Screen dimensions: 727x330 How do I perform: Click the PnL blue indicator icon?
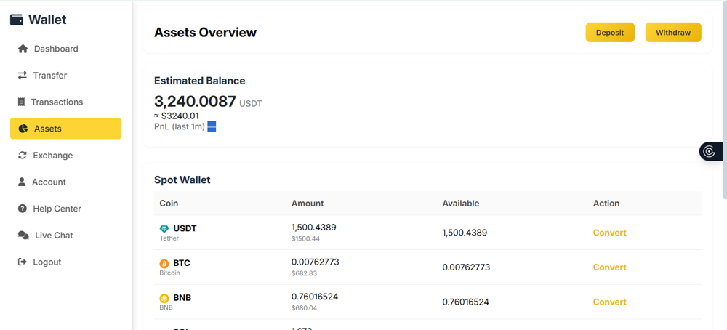click(x=212, y=126)
